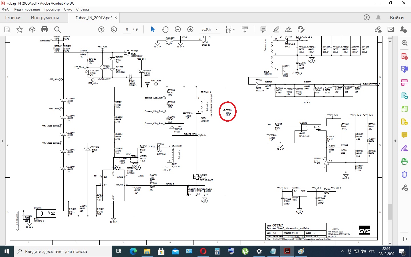Click the page number field showing 8
Viewport: 411px width, 257px height.
click(x=127, y=29)
